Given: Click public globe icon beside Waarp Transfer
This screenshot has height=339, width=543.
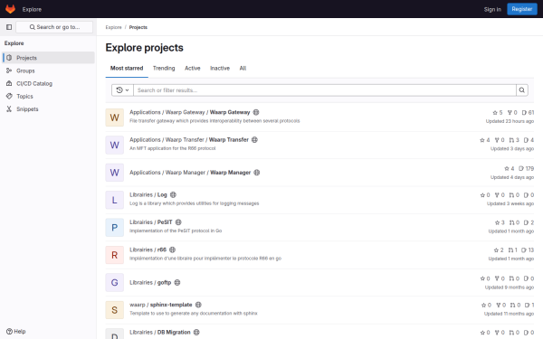Looking at the screenshot, I should tap(254, 140).
